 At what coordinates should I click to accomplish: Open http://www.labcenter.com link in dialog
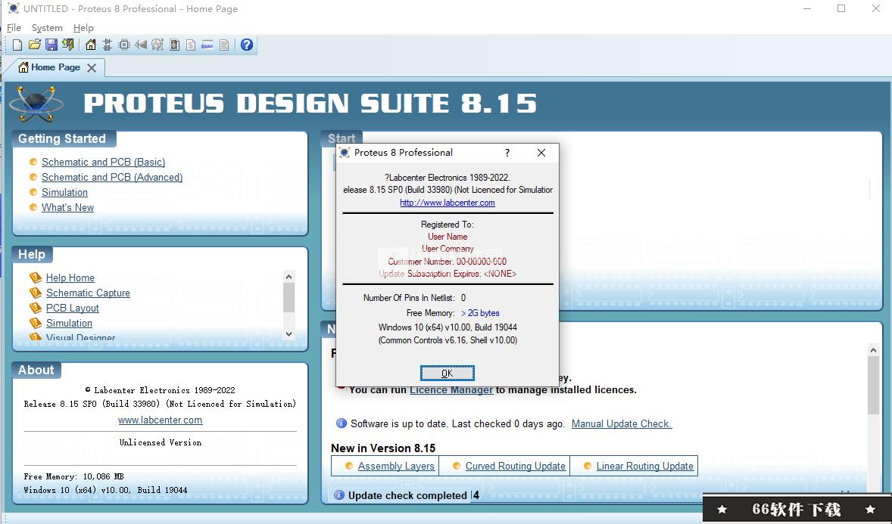(x=448, y=203)
